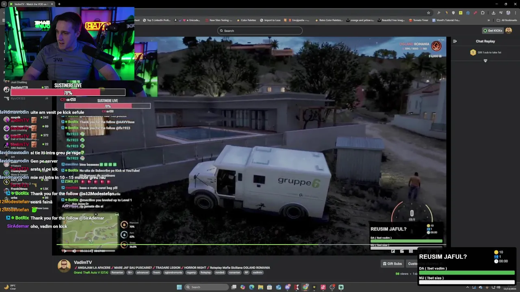Seek within the VOD progress bar
The height and width of the screenshot is (292, 520).
pyautogui.click(x=251, y=245)
